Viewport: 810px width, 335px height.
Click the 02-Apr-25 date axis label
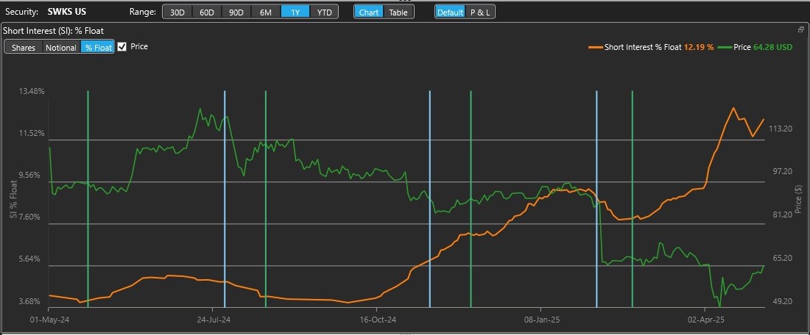click(x=705, y=320)
